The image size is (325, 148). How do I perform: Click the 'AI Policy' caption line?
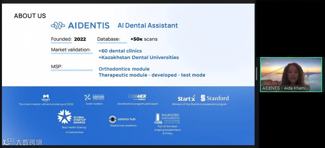(167, 133)
